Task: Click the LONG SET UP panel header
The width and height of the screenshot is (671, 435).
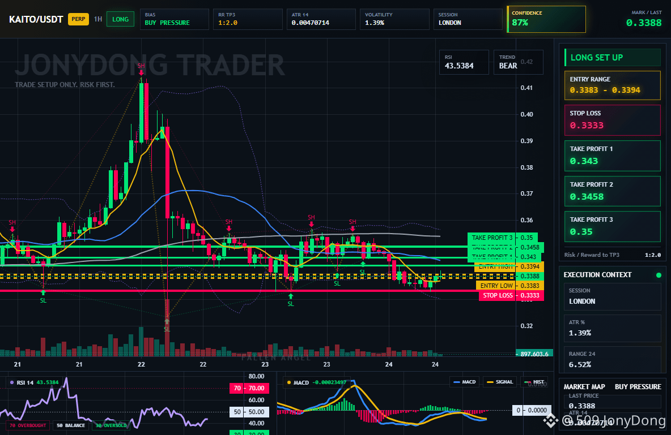Action: 613,57
